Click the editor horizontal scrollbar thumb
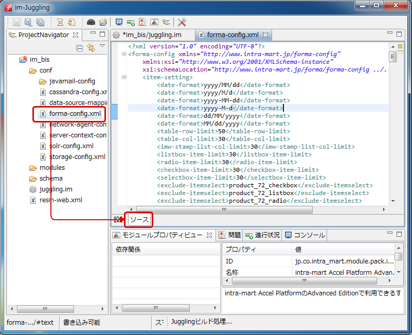This screenshot has height=335, width=412. coord(224,209)
